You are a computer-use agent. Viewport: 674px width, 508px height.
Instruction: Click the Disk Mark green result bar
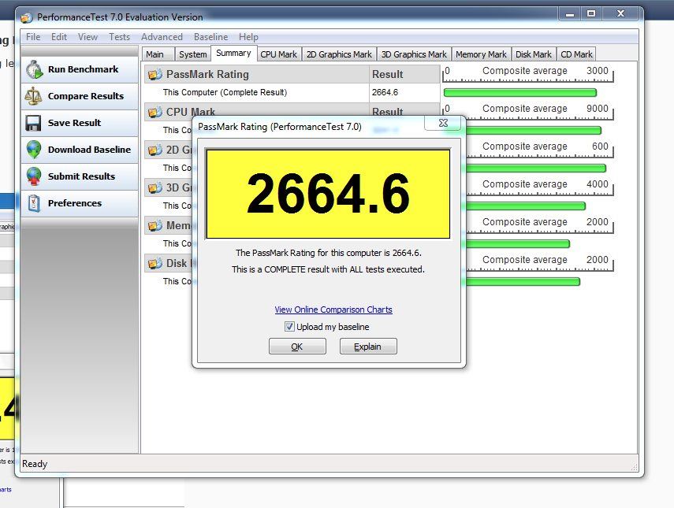pyautogui.click(x=523, y=282)
